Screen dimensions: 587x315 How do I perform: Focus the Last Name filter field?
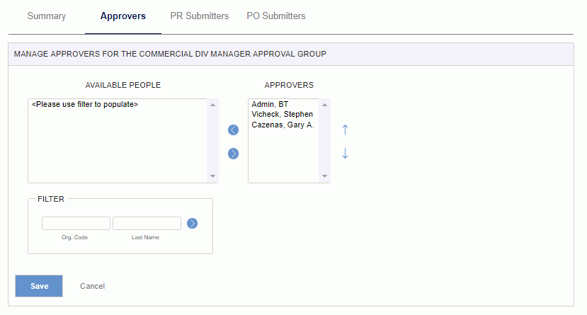click(x=147, y=224)
